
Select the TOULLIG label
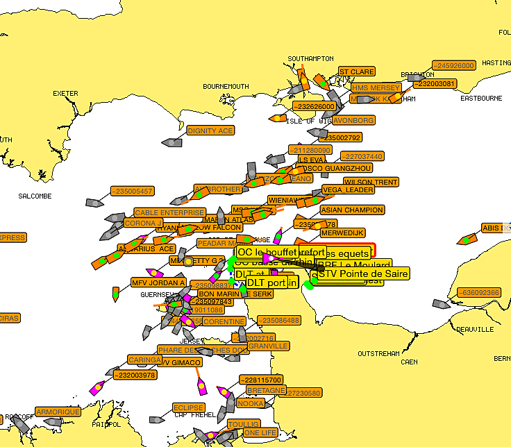244,424
